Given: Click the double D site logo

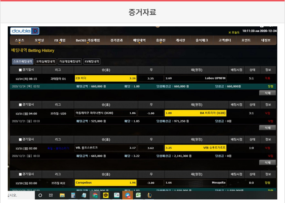Looking at the screenshot, I should 25,31.
